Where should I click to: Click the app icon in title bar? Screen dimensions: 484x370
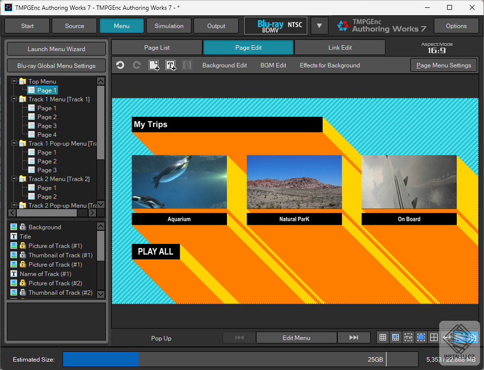click(8, 7)
